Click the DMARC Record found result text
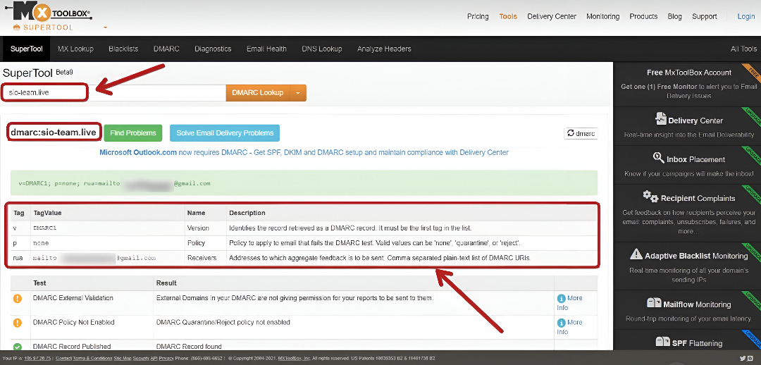Viewport: 761px width, 365px height. coord(189,347)
